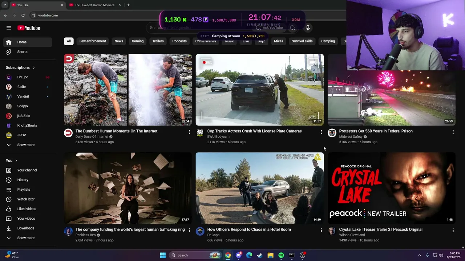Viewport: 465px width, 261px height.
Task: Open the KnottyShorts subscription channel
Action: coord(28,125)
